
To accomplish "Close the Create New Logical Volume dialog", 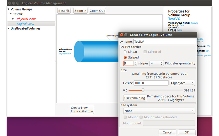I will [x=121, y=35].
